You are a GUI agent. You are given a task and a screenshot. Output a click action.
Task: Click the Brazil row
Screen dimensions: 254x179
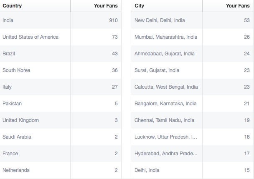61,54
